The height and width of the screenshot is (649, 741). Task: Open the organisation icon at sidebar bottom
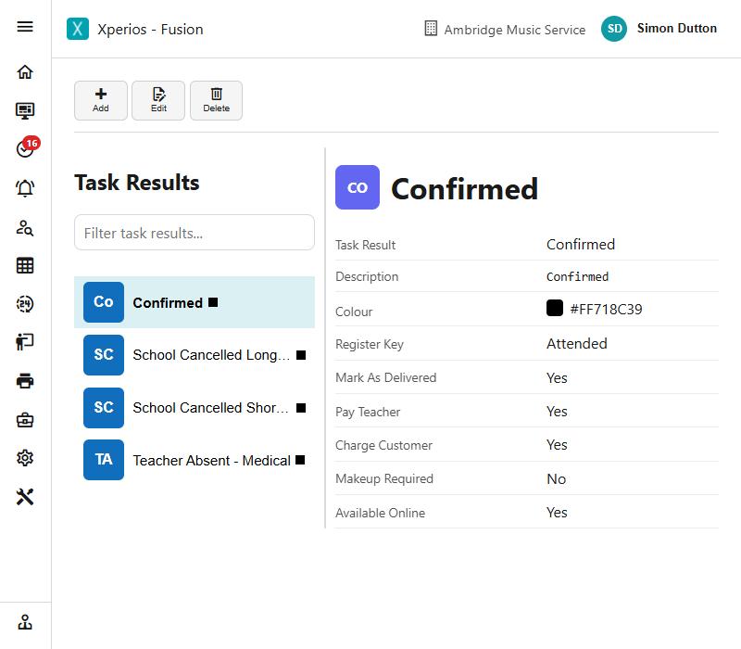coord(25,622)
